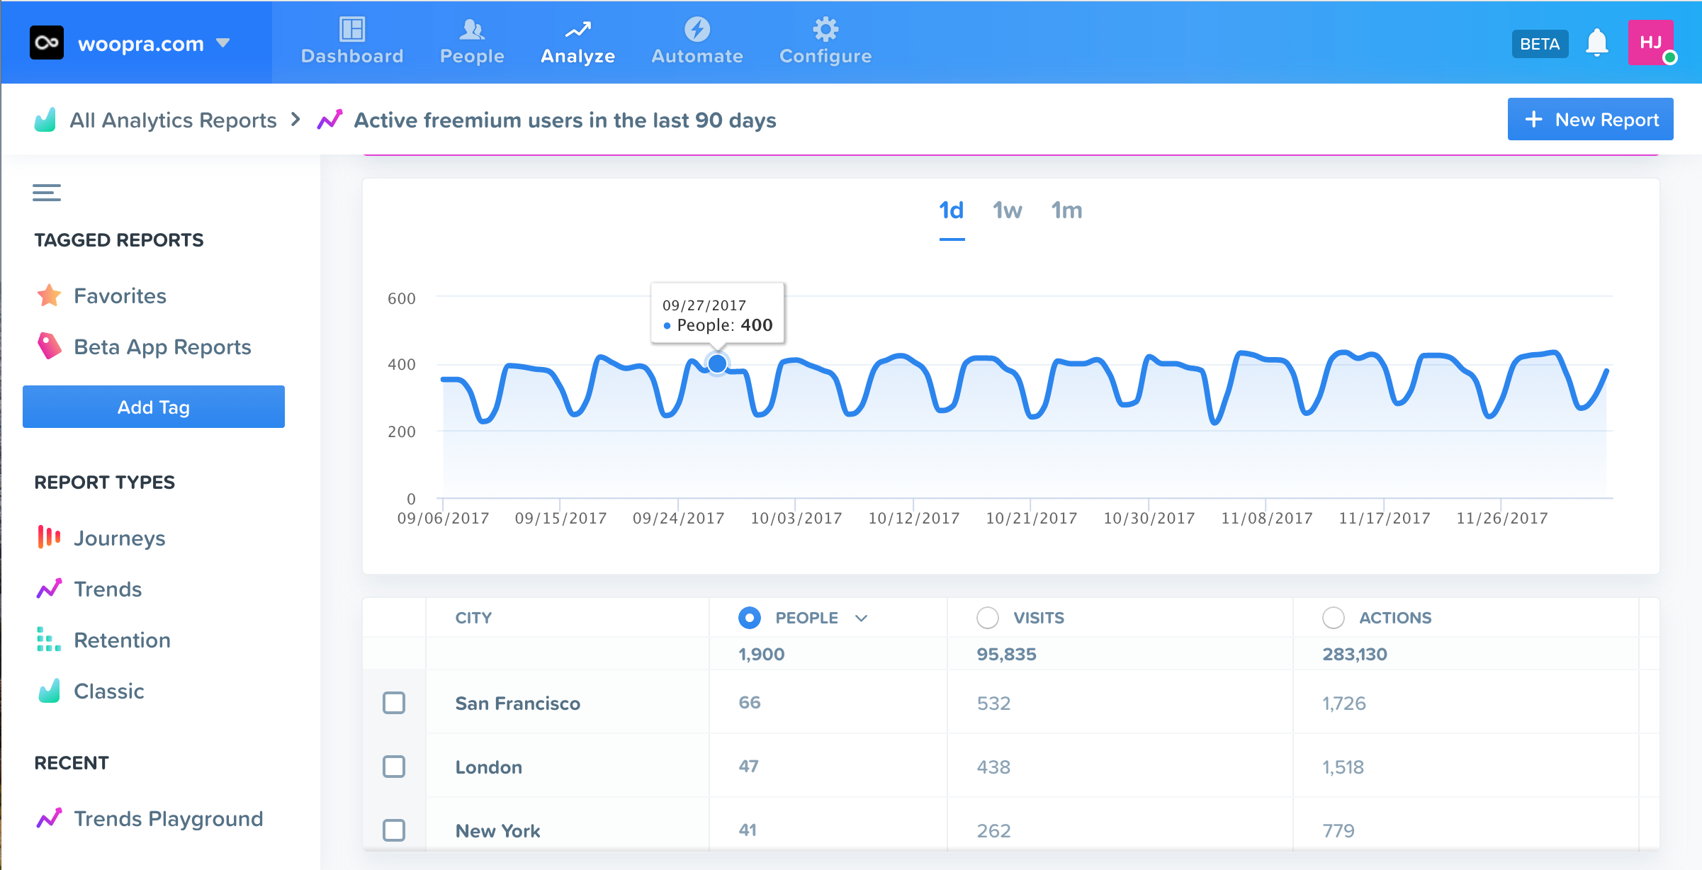Click the New Report button
Screen dimensions: 1702x870
coord(1590,119)
